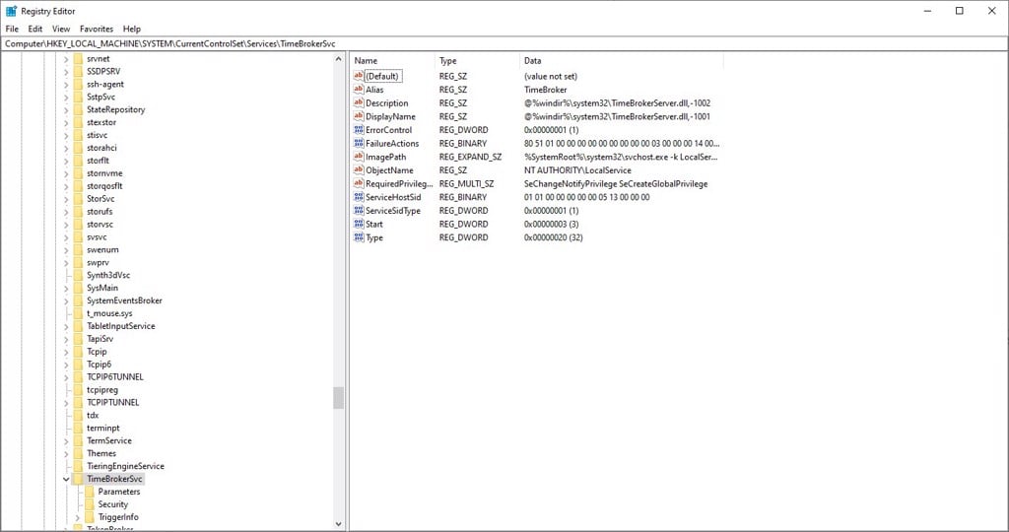This screenshot has width=1009, height=532.
Task: Open the View menu
Action: (61, 29)
